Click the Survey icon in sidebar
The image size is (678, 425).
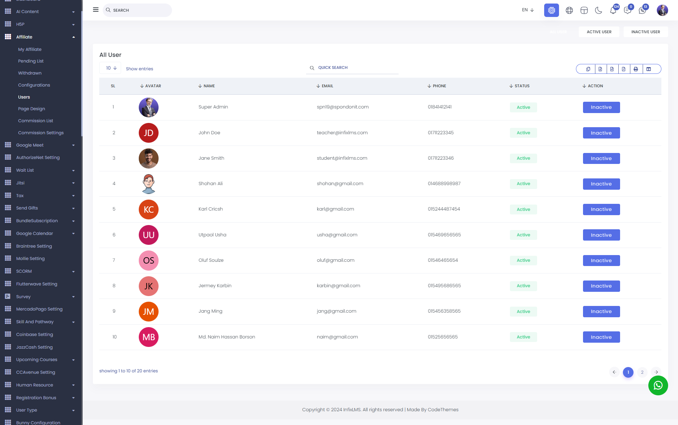pos(8,296)
